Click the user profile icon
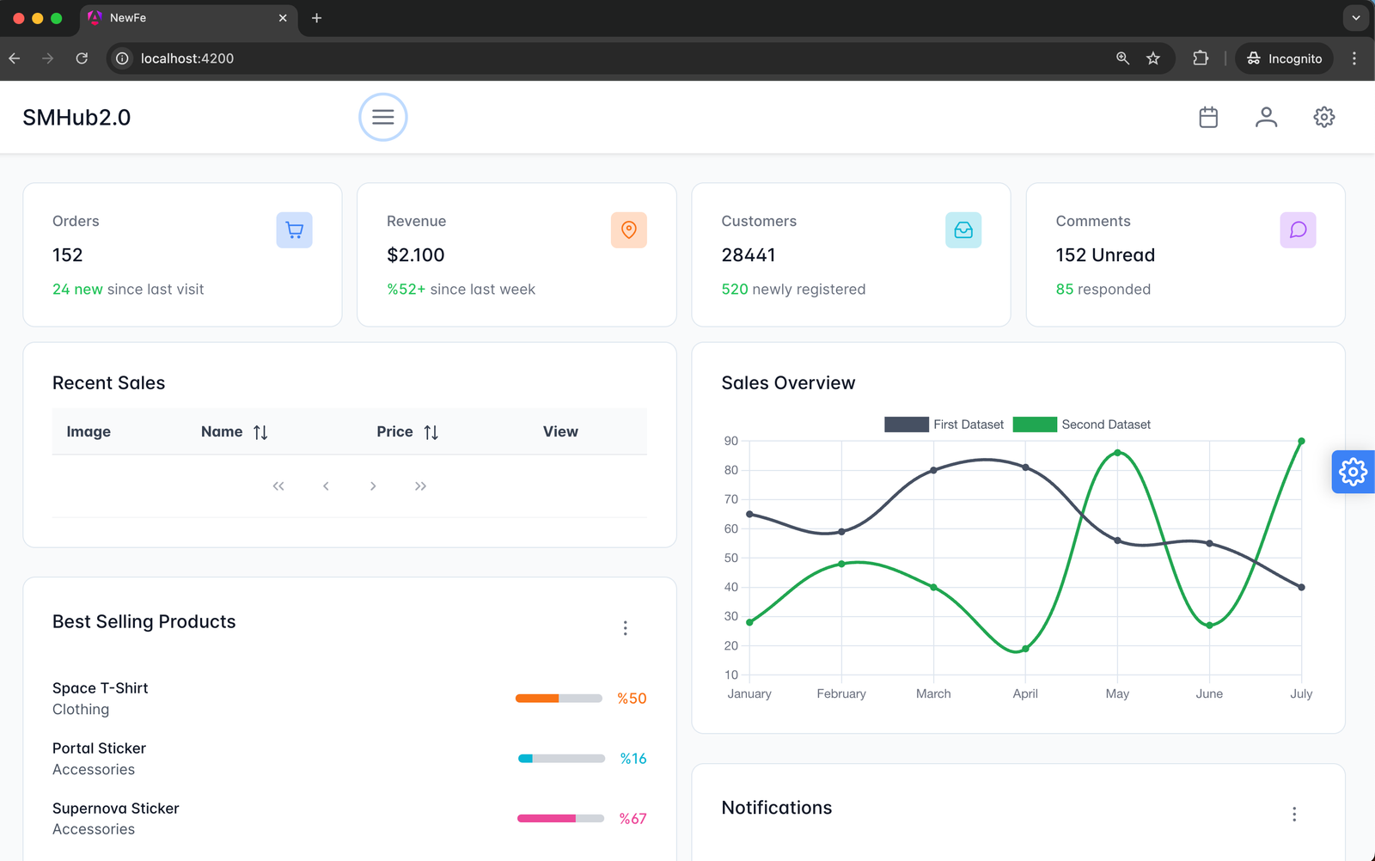 (x=1266, y=117)
